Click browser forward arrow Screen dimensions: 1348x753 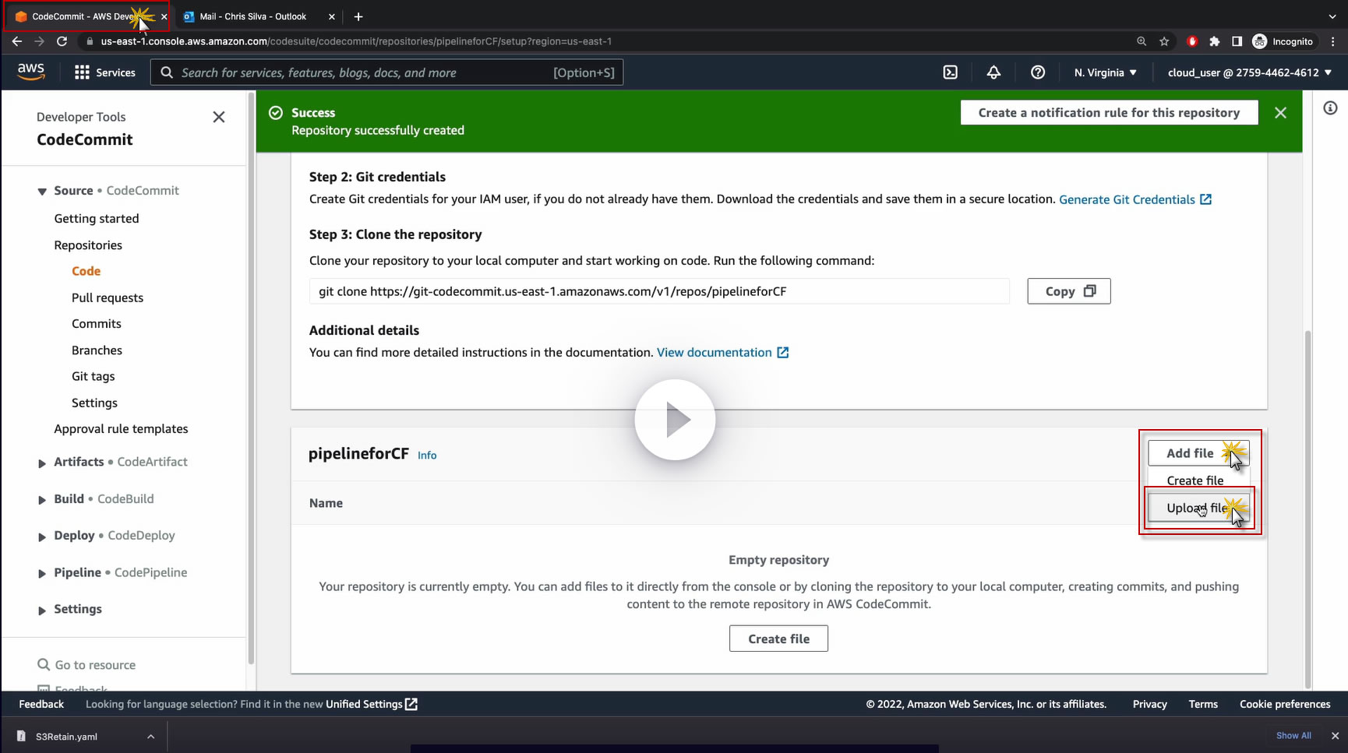click(x=39, y=41)
